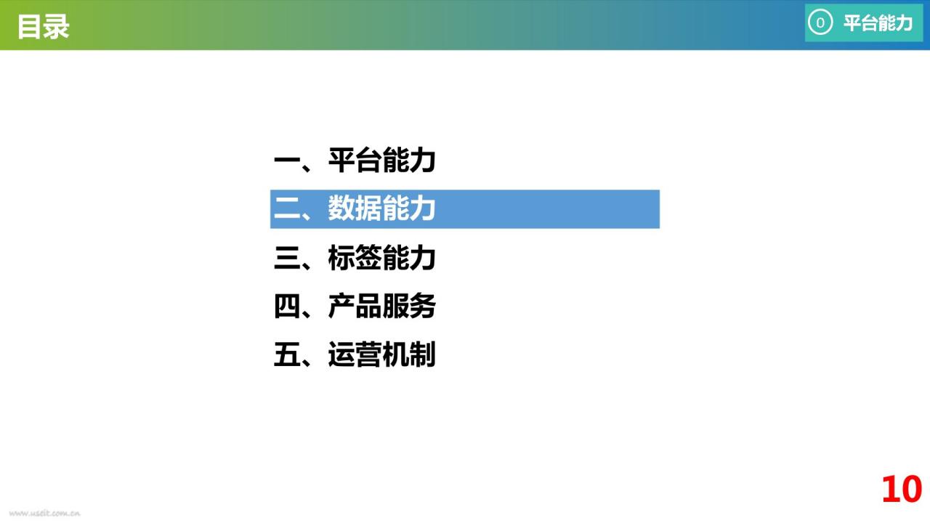Image resolution: width=930 pixels, height=523 pixels.
Task: Select the 平台能力 badge label at top right
Action: point(878,23)
